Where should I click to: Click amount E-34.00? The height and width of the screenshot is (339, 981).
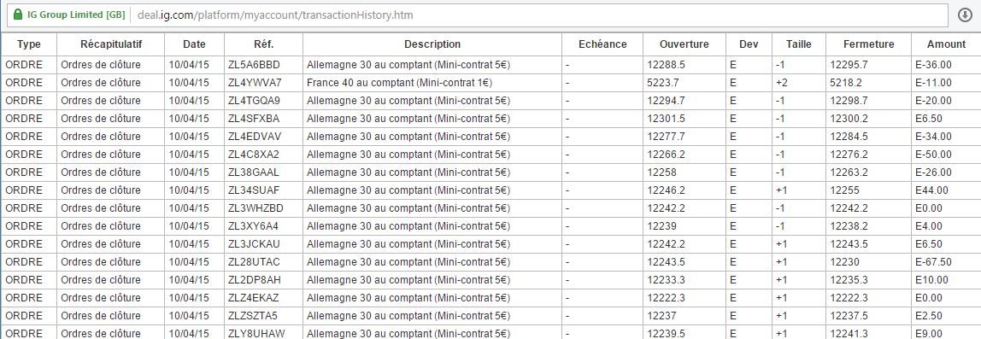click(933, 137)
